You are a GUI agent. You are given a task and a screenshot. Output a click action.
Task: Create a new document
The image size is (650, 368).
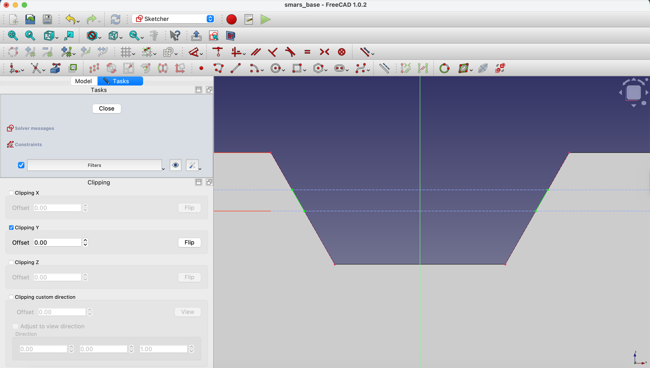point(14,19)
